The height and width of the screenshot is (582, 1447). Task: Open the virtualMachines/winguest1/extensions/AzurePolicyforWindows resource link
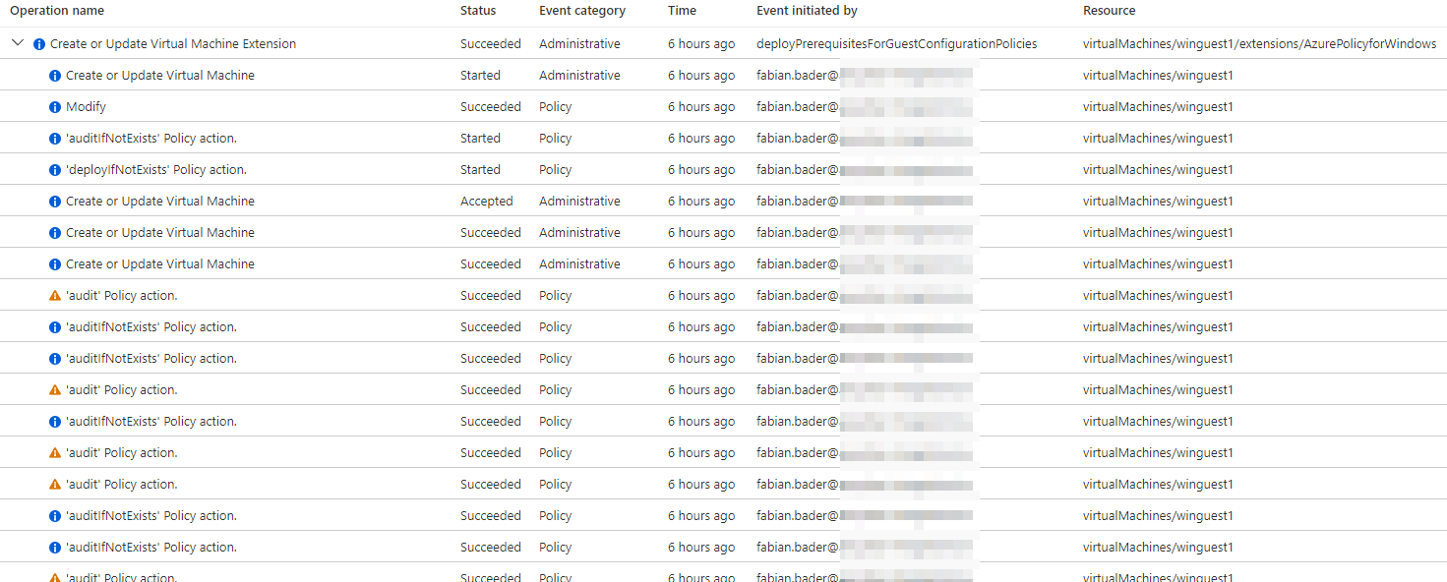(1258, 43)
